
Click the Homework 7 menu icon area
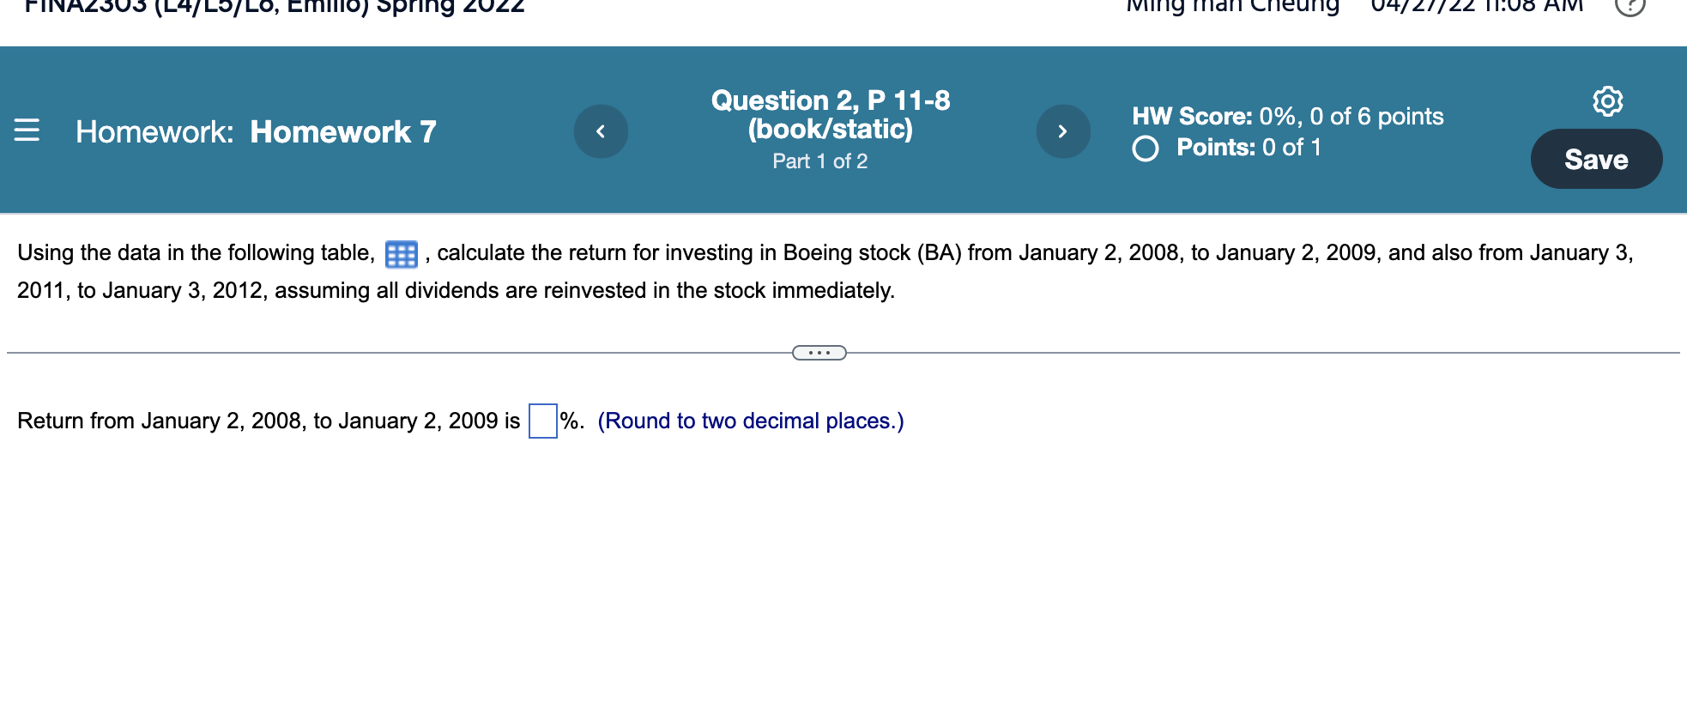26,131
